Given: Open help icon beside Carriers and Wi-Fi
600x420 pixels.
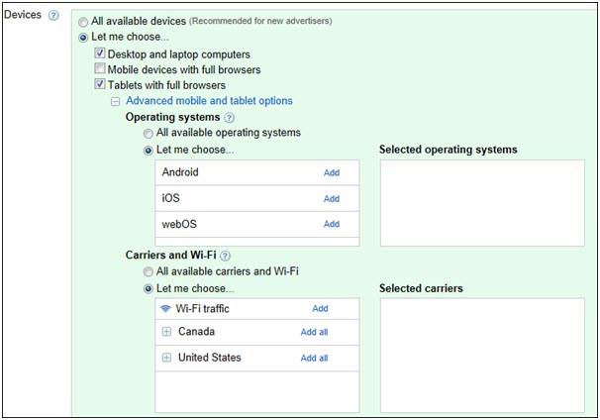Looking at the screenshot, I should click(226, 256).
